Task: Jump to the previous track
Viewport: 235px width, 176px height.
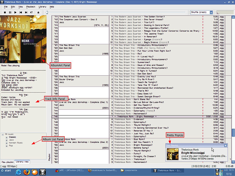Action: click(x=21, y=12)
